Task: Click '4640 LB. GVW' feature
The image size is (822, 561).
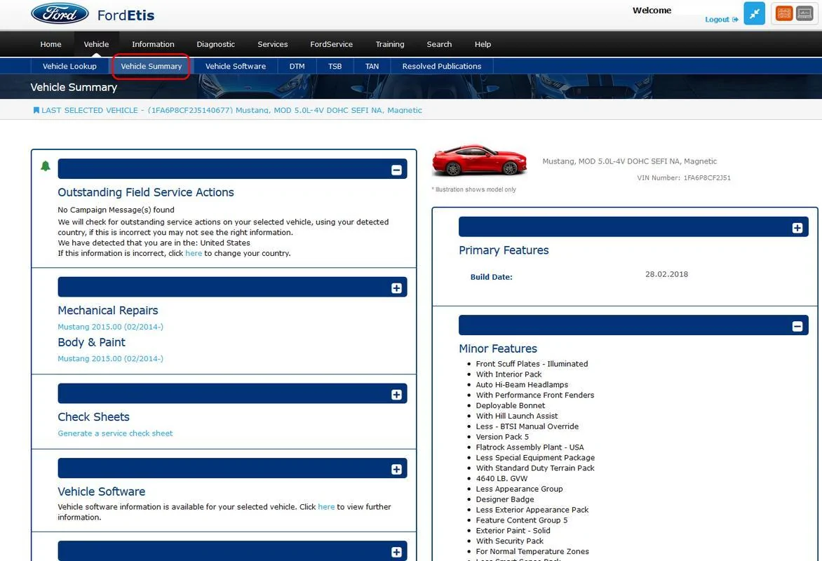Action: pos(501,479)
